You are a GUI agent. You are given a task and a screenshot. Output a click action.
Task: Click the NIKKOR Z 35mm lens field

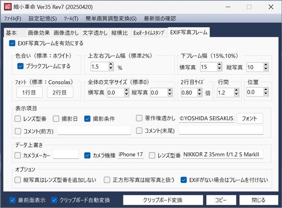[223, 154]
